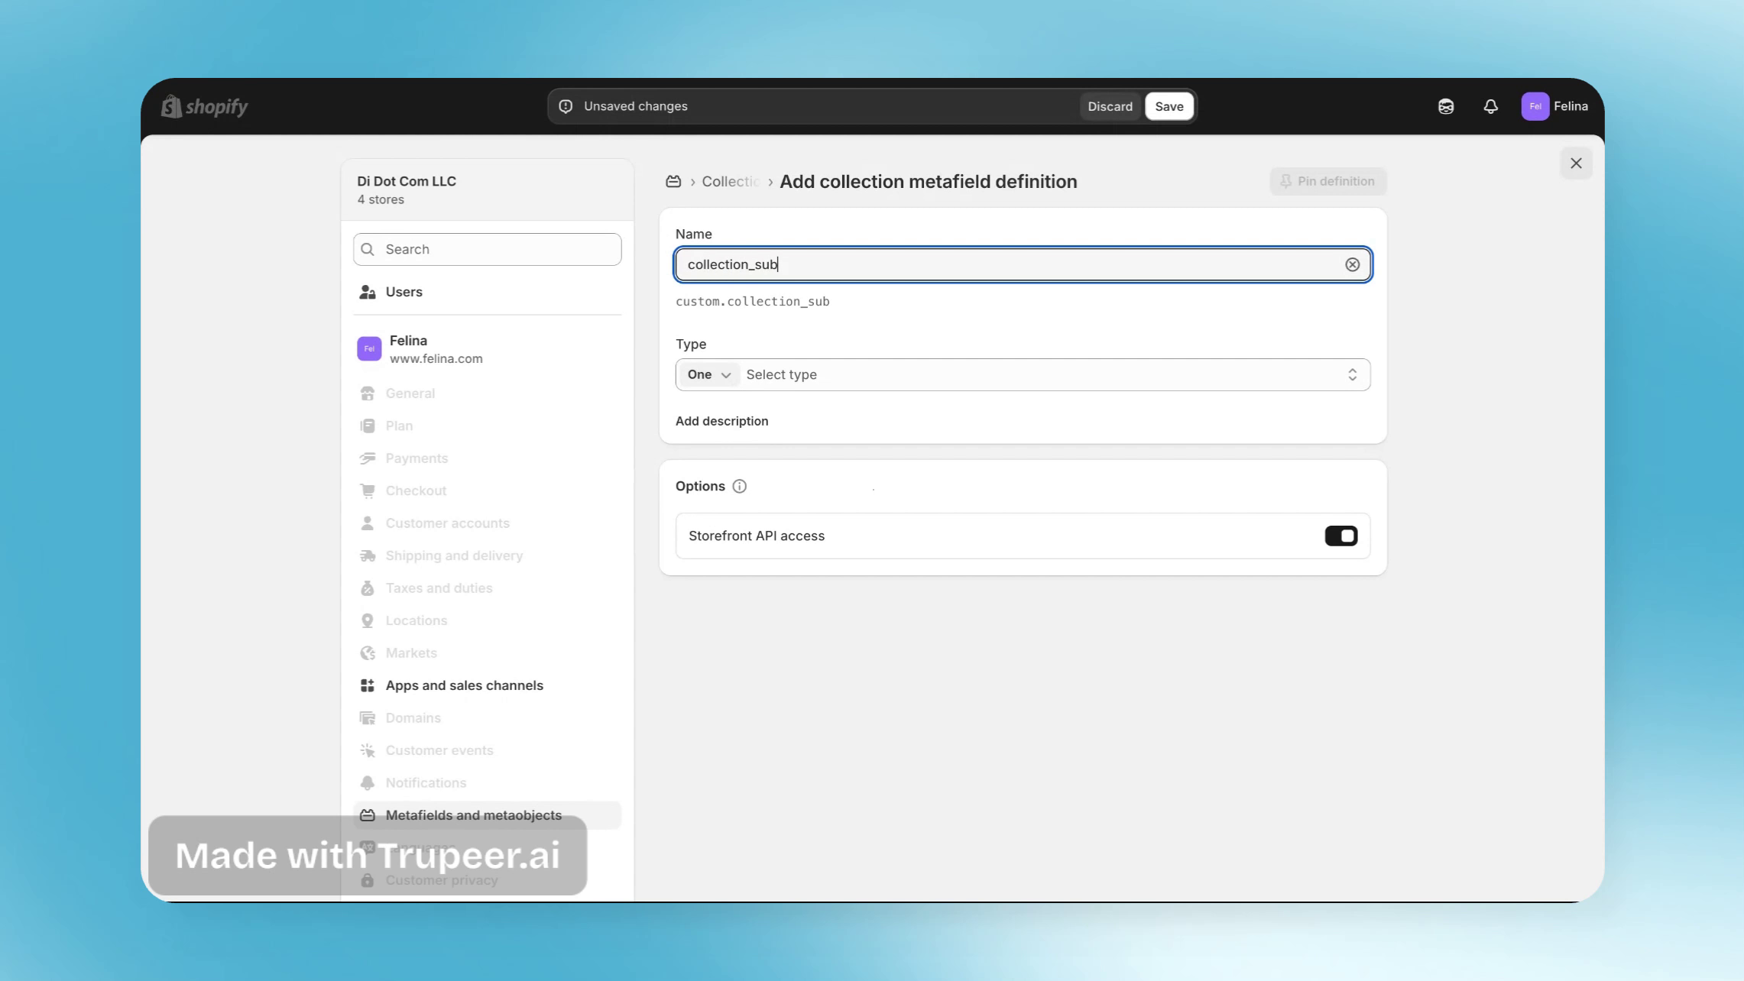Open Shipping and delivery settings icon

pyautogui.click(x=368, y=555)
